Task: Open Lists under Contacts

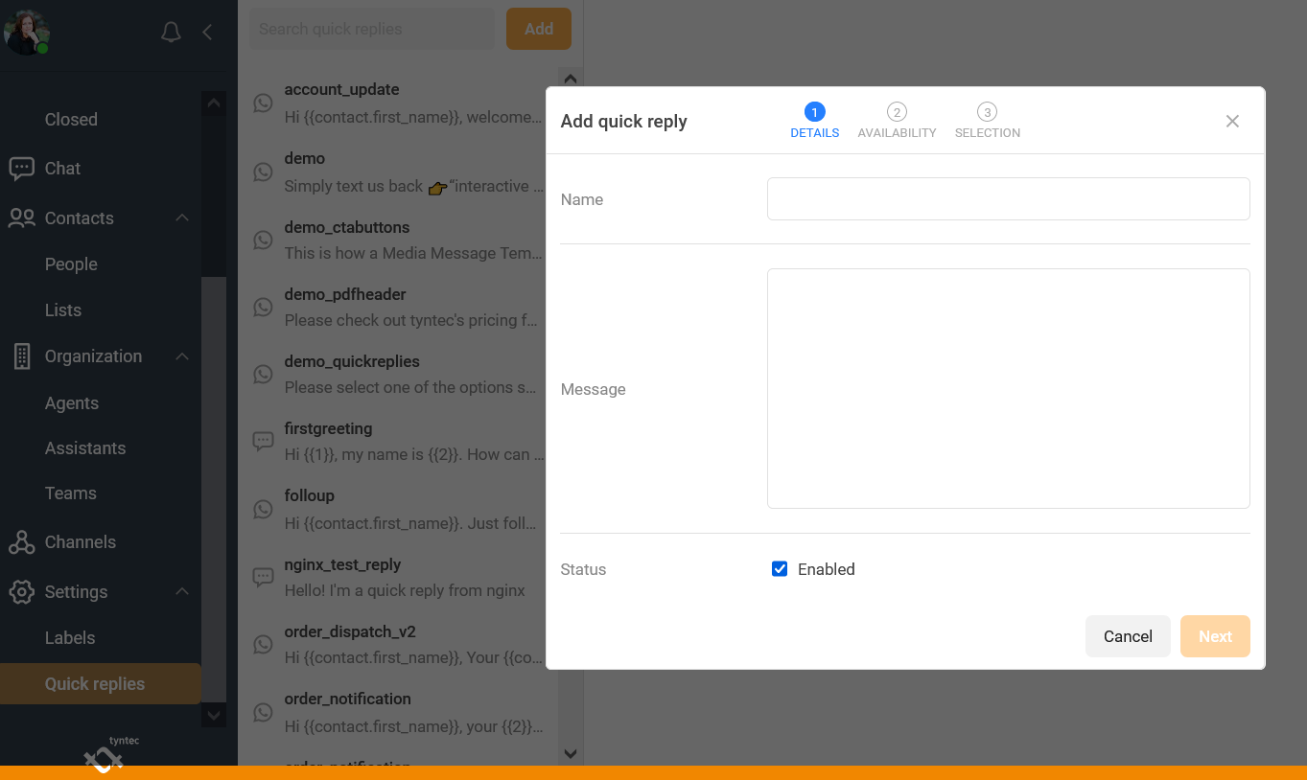Action: [x=63, y=310]
